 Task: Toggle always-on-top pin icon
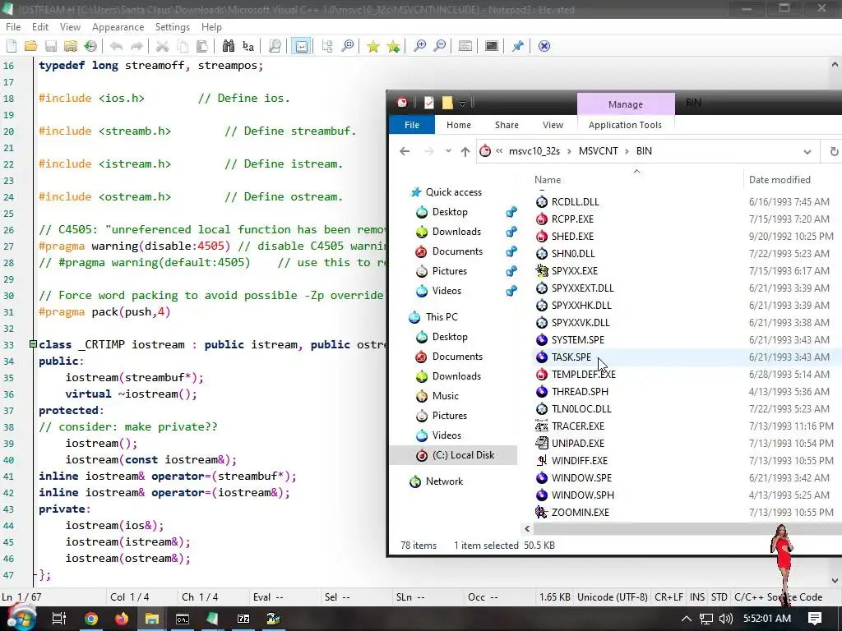point(518,46)
